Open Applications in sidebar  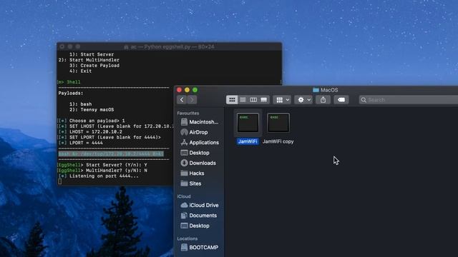point(200,143)
